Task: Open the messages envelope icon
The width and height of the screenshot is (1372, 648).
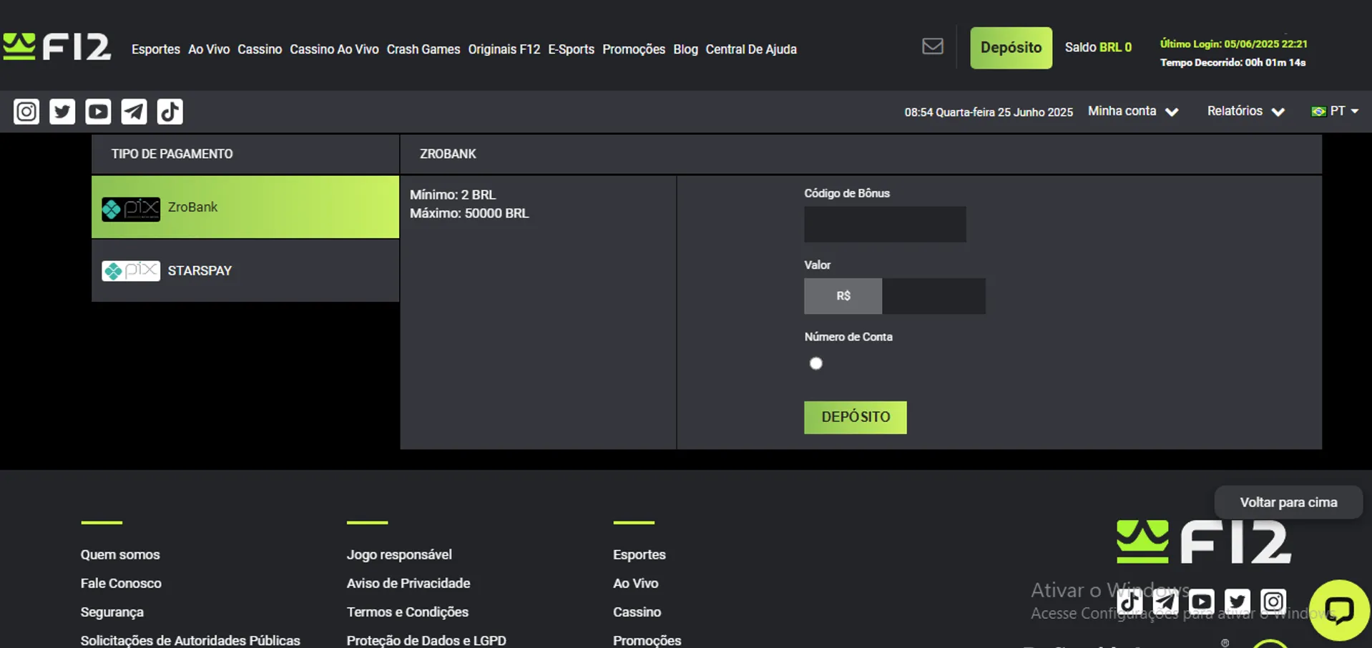Action: click(x=932, y=46)
